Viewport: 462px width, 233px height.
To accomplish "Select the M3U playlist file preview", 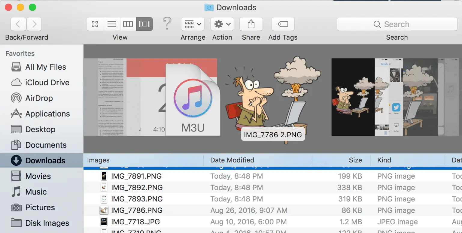I will click(x=193, y=101).
